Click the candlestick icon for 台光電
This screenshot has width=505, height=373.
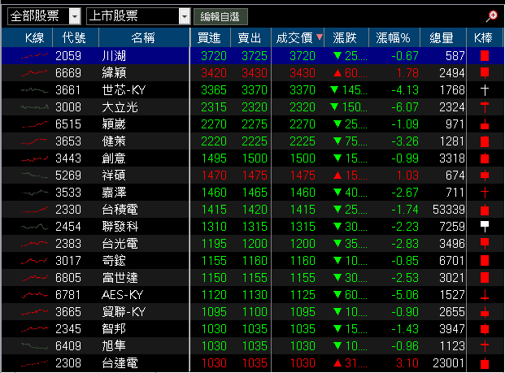pos(485,244)
